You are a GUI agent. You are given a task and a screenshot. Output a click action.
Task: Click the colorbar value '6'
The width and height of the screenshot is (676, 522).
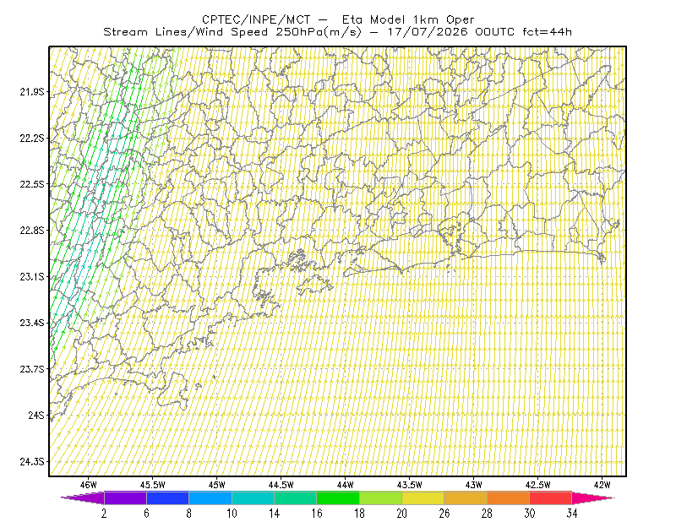click(x=146, y=514)
